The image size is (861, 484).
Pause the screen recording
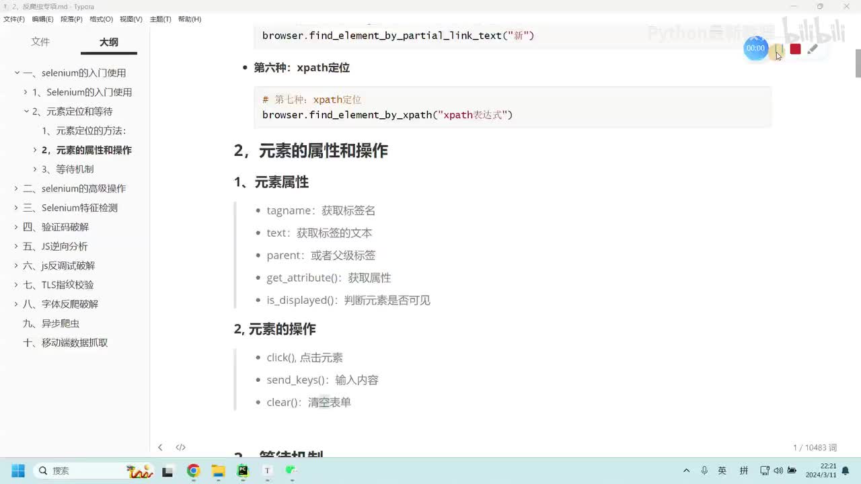777,50
